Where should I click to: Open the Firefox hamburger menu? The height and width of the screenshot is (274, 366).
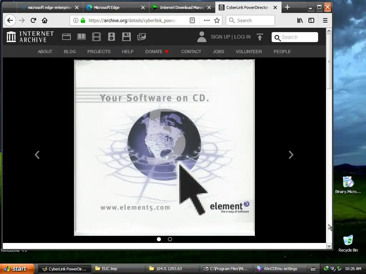(x=325, y=20)
